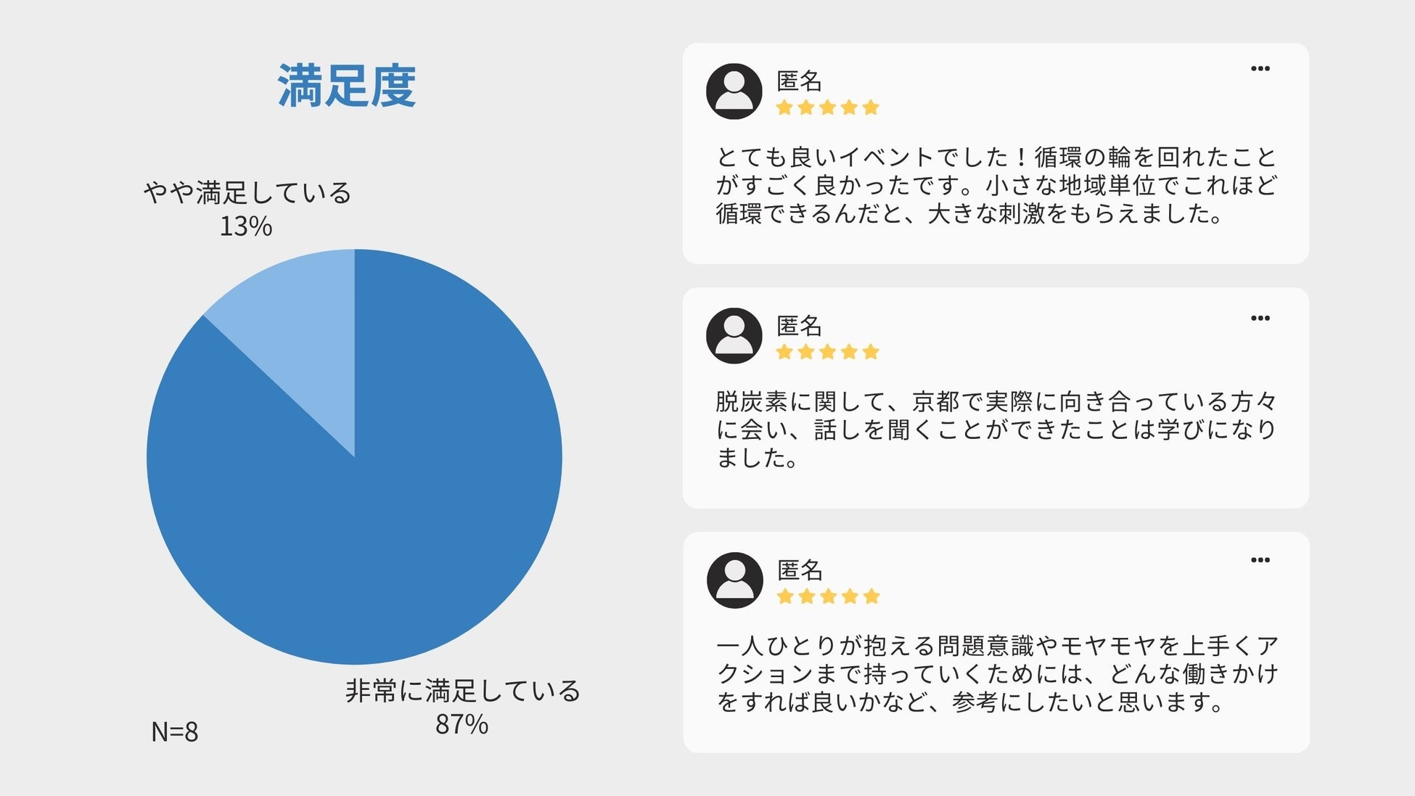Image resolution: width=1415 pixels, height=796 pixels.
Task: Click the first review's five-star rating
Action: [x=827, y=108]
